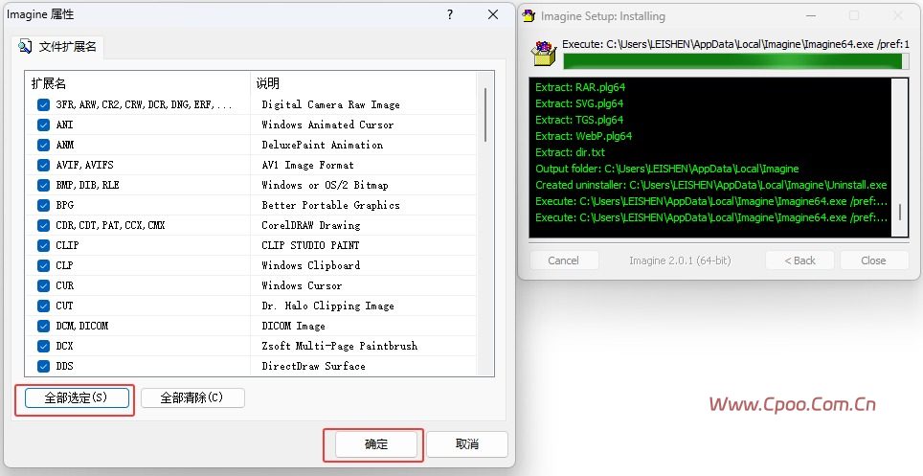Toggle the AVIF, AVIFS checkbox
The width and height of the screenshot is (923, 476).
(x=43, y=165)
